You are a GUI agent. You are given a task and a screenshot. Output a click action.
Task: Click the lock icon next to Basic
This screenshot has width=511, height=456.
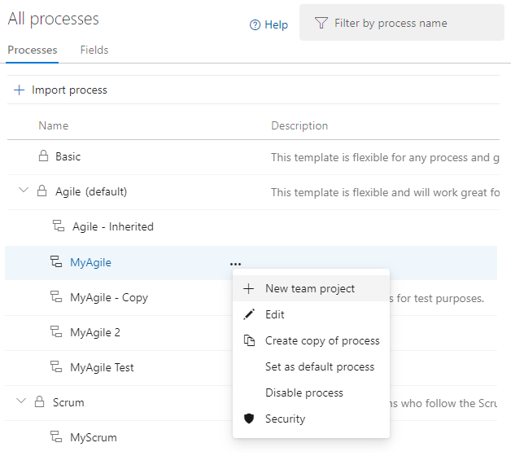(x=44, y=156)
